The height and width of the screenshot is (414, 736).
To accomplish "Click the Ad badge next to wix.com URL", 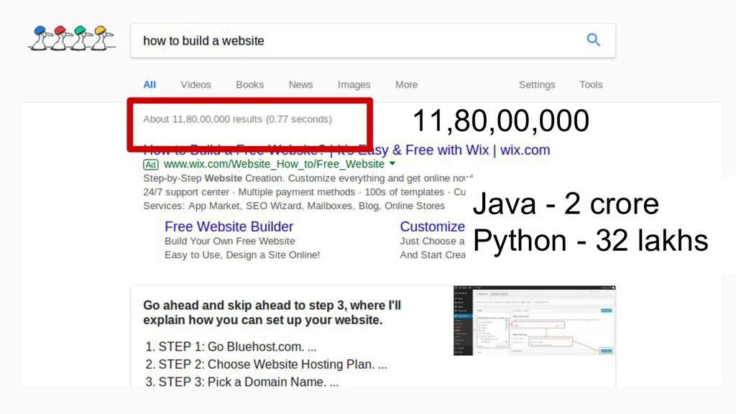I will (151, 165).
